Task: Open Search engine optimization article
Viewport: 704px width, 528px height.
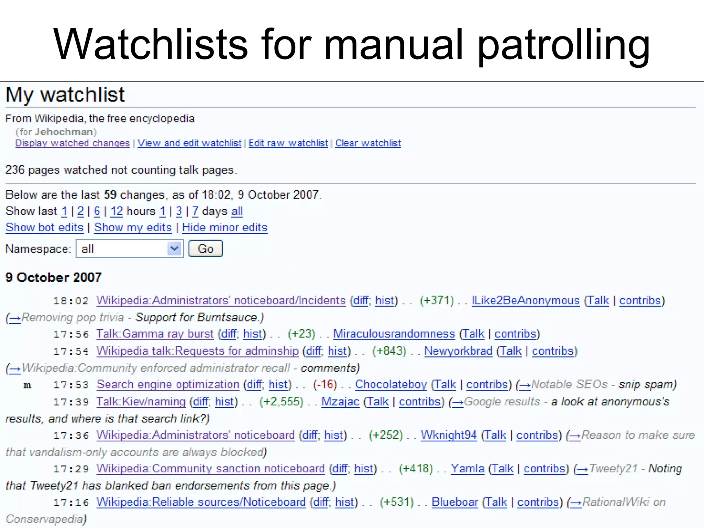Action: click(x=168, y=384)
